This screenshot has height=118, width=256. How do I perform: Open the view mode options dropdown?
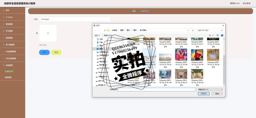coord(213,35)
